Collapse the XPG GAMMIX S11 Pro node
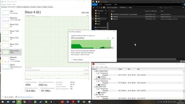 tap(95, 79)
